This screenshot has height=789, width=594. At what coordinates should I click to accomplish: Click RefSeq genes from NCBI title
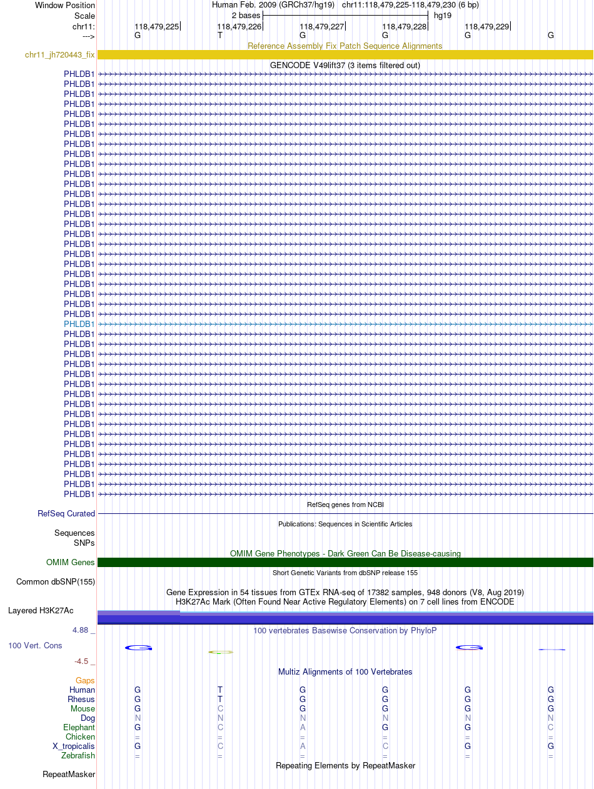click(345, 505)
